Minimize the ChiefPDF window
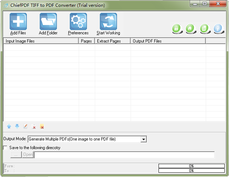Image resolution: width=229 pixels, height=177 pixels. 195,4
